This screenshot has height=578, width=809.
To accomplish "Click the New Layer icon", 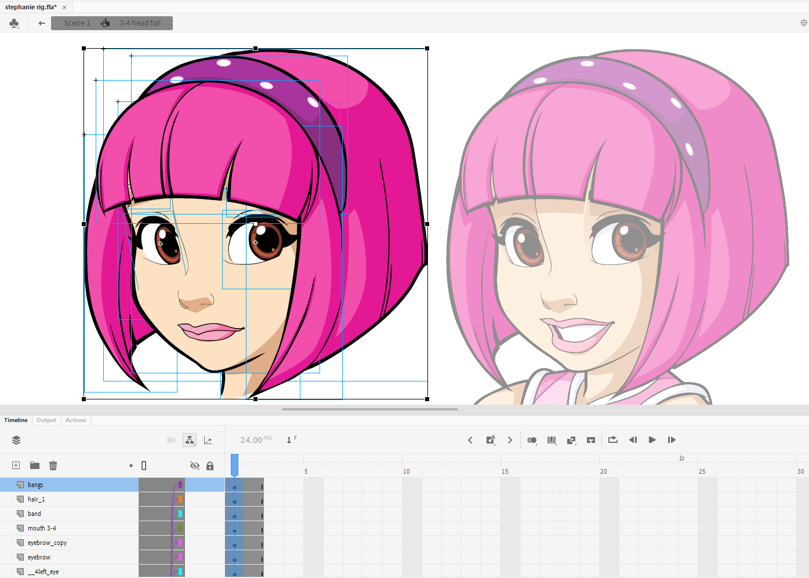I will pos(16,466).
